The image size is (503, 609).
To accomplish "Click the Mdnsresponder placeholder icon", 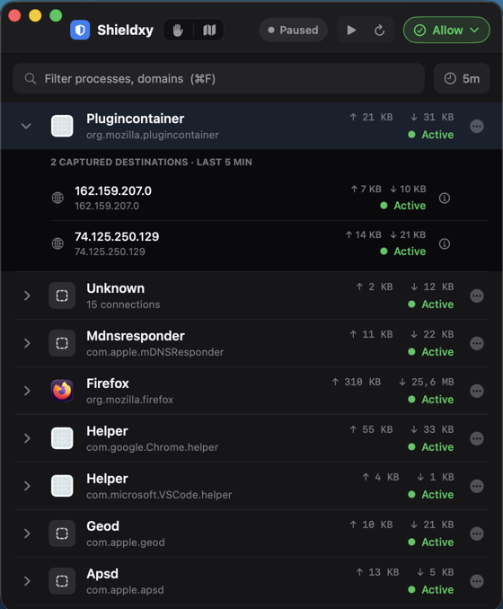I will [62, 343].
